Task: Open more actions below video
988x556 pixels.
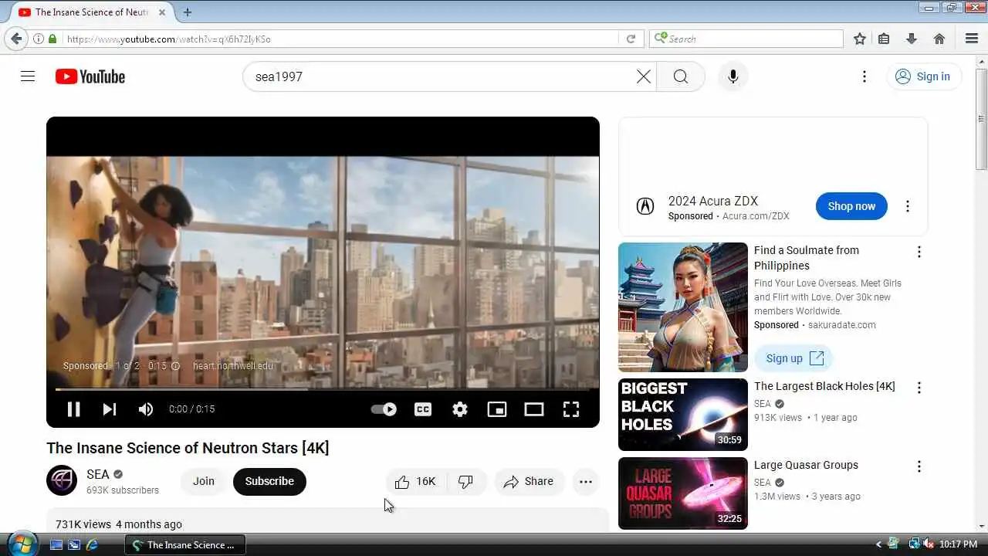Action: [586, 481]
